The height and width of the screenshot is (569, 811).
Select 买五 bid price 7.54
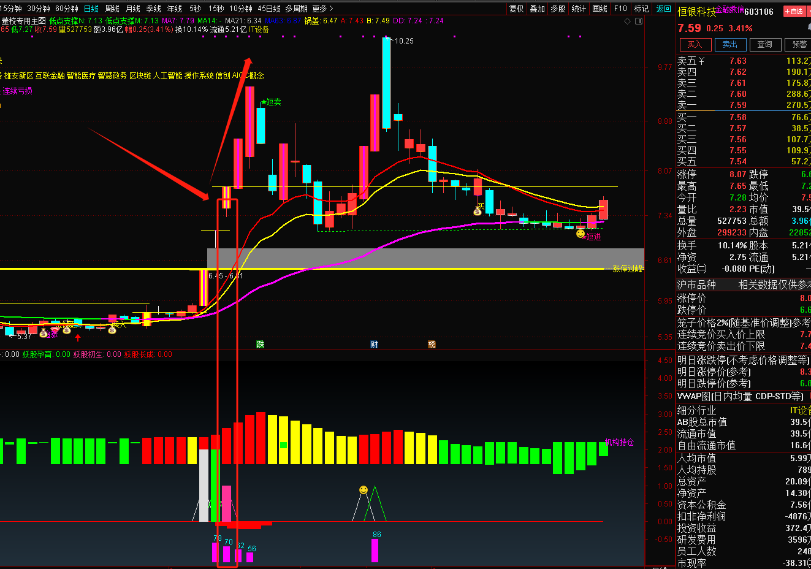(738, 161)
